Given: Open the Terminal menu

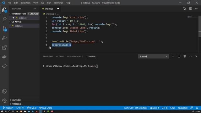Looking at the screenshot, I should [x=58, y=3].
